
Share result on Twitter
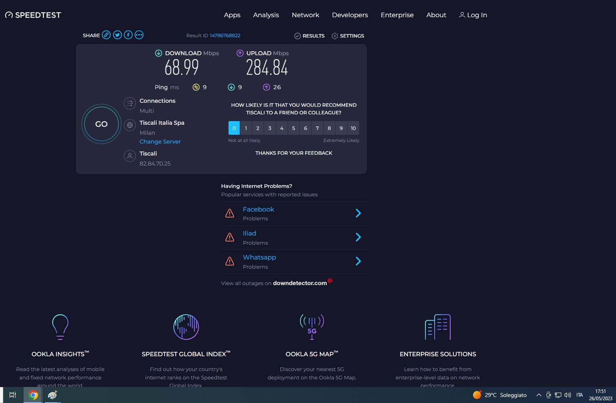117,35
